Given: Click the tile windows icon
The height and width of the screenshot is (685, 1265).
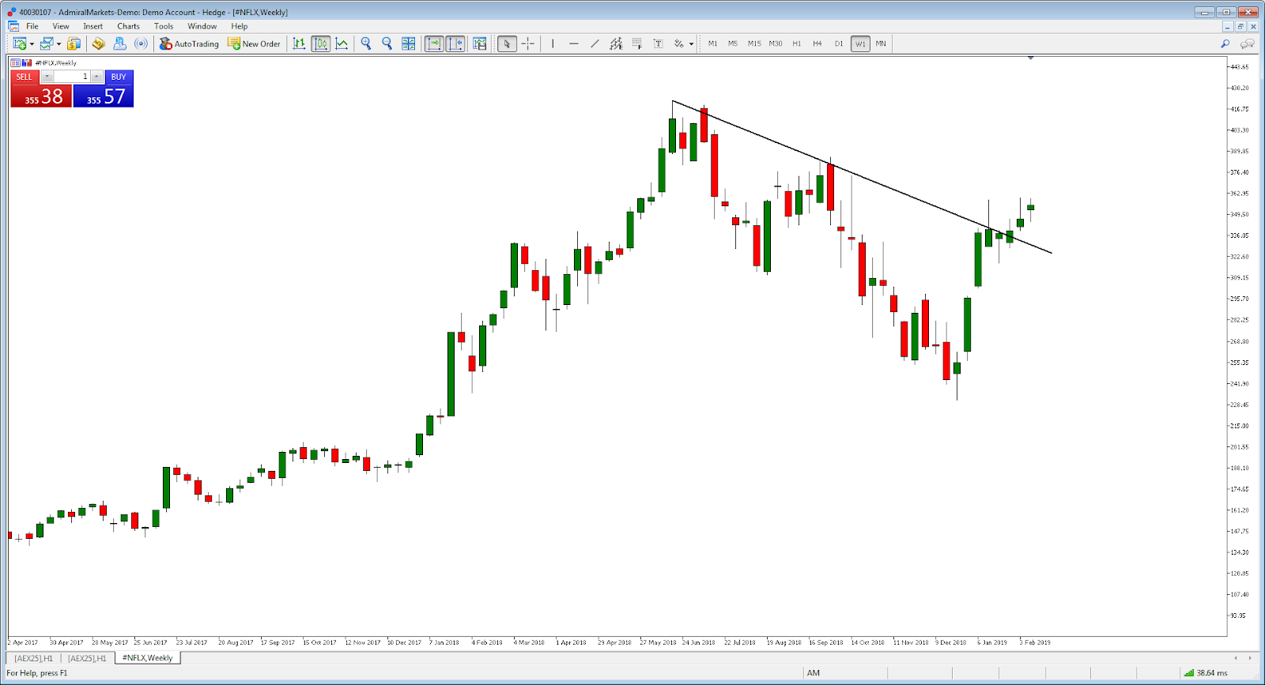Looking at the screenshot, I should (408, 43).
